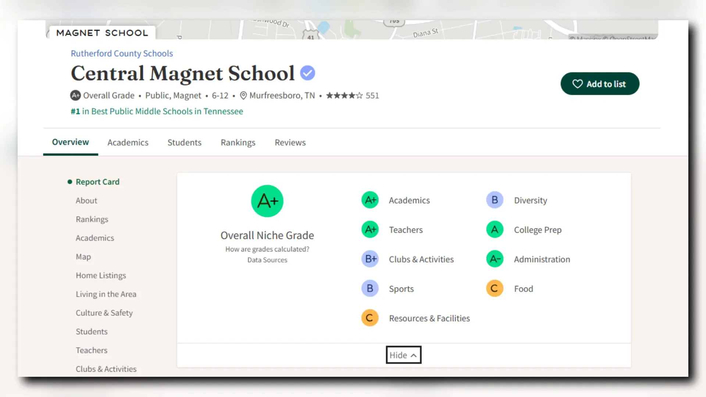Click the Resources & Facilities grade label
The width and height of the screenshot is (706, 397).
click(429, 318)
